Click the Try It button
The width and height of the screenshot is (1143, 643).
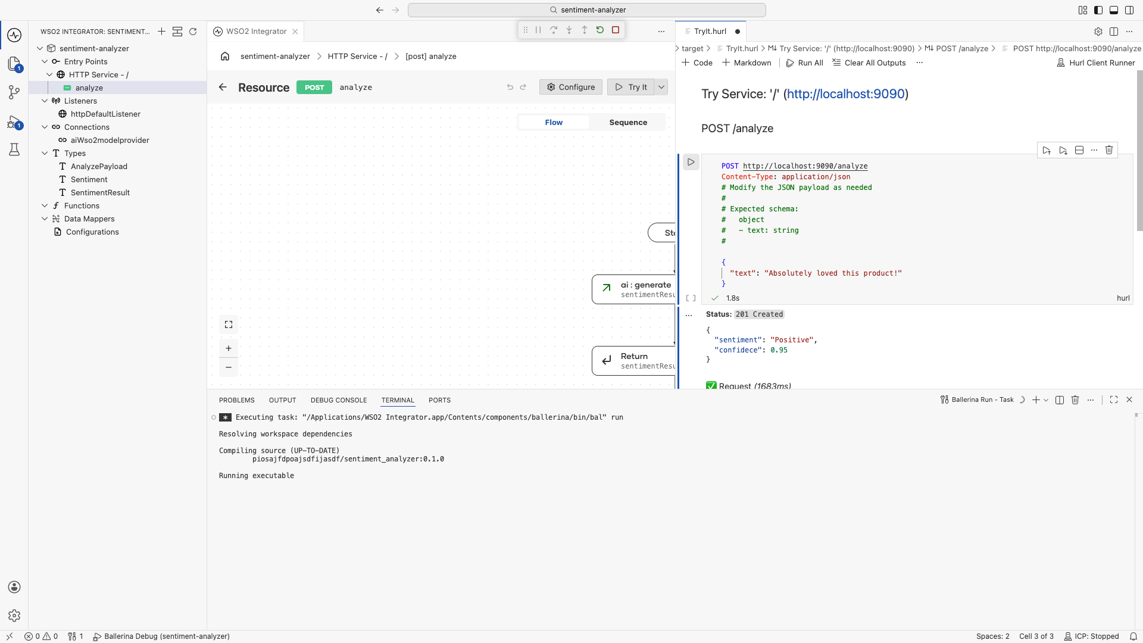[x=631, y=87]
